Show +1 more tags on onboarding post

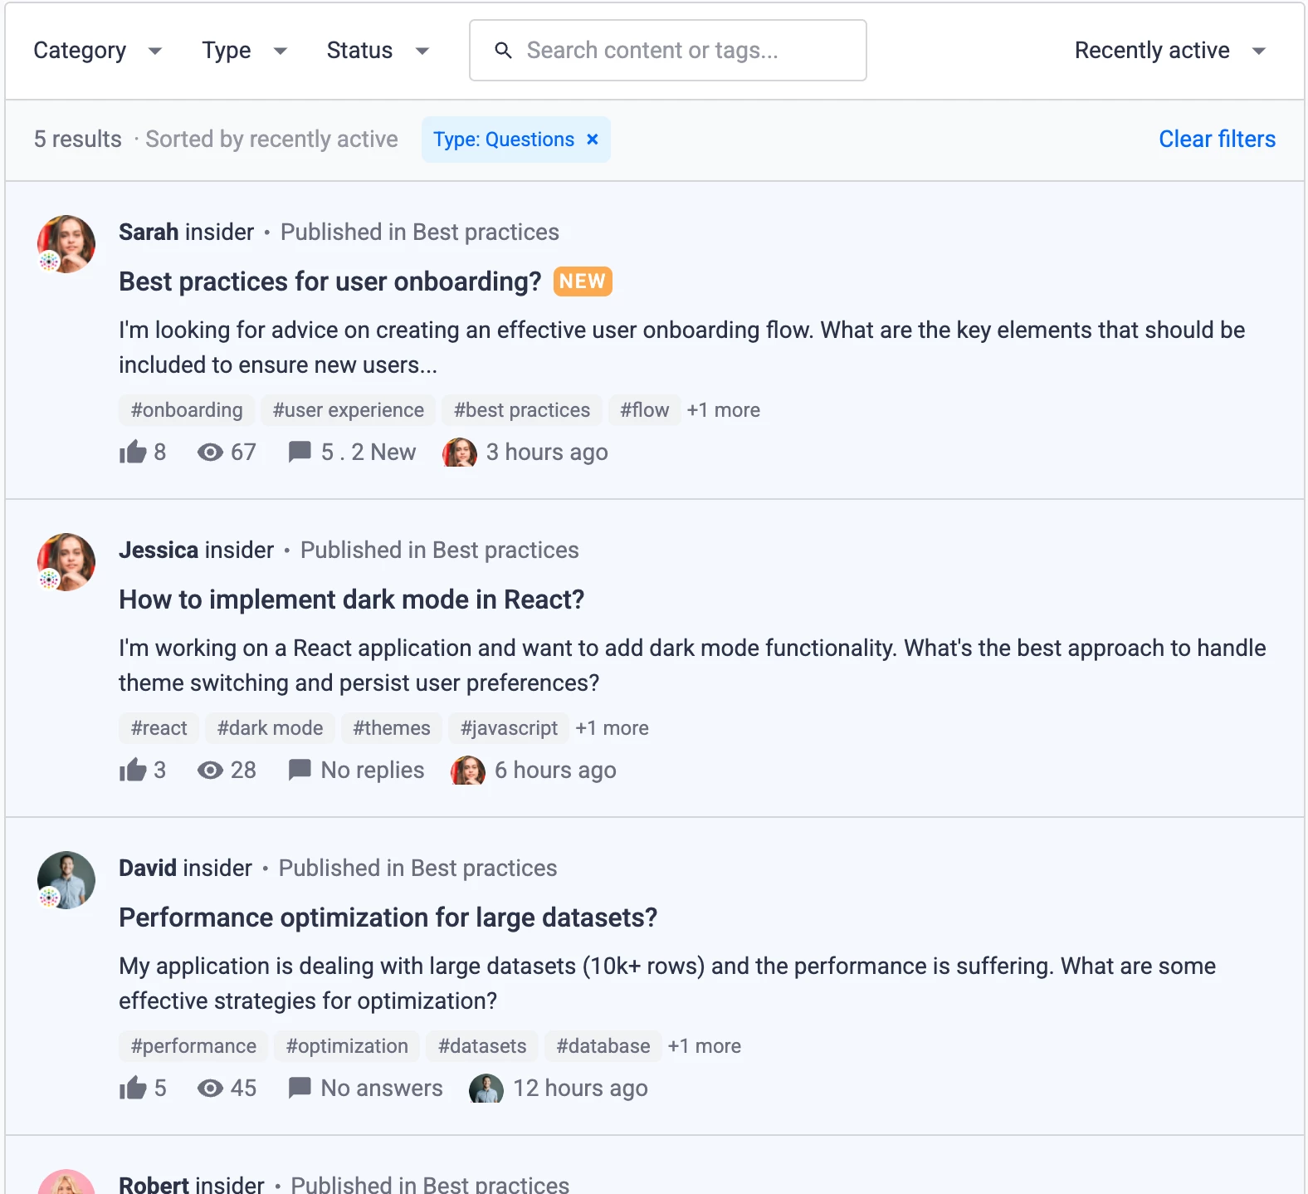724,410
